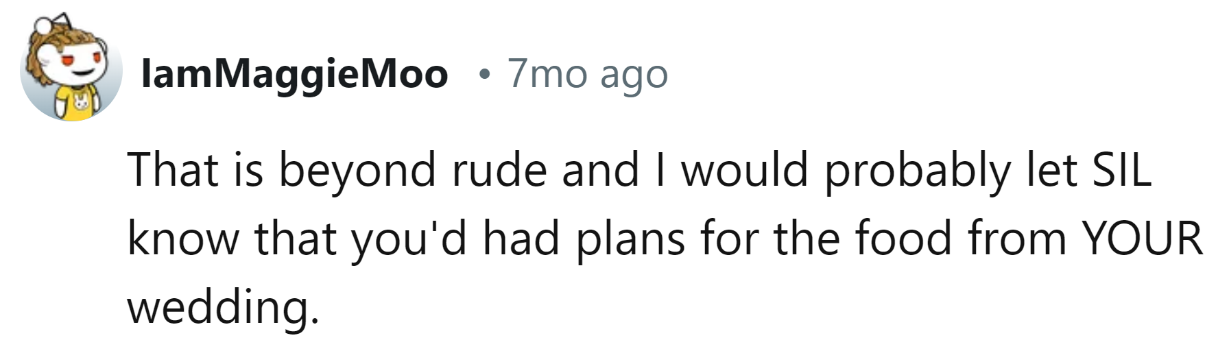
Task: Click the word "beyond" in the comment
Action: tap(357, 170)
